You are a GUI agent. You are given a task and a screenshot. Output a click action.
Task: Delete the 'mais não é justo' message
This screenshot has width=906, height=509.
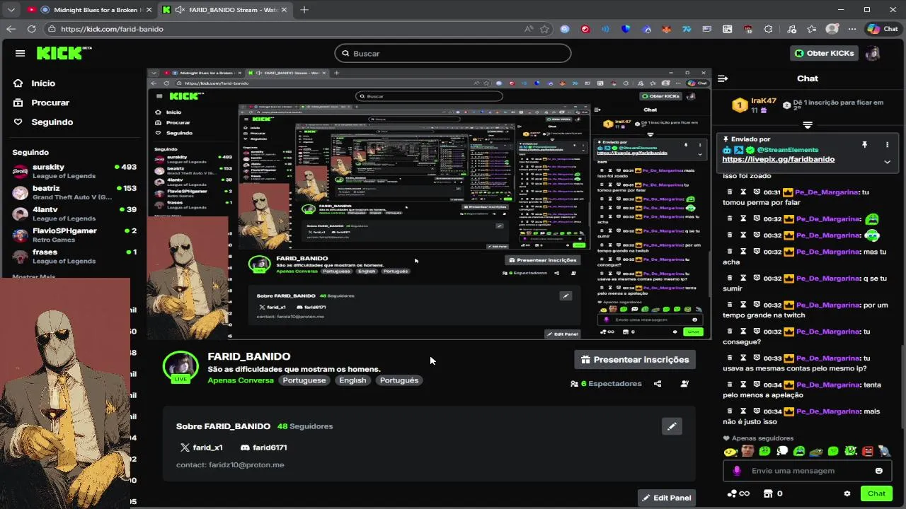click(730, 411)
